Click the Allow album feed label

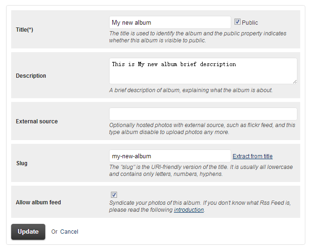(x=38, y=202)
